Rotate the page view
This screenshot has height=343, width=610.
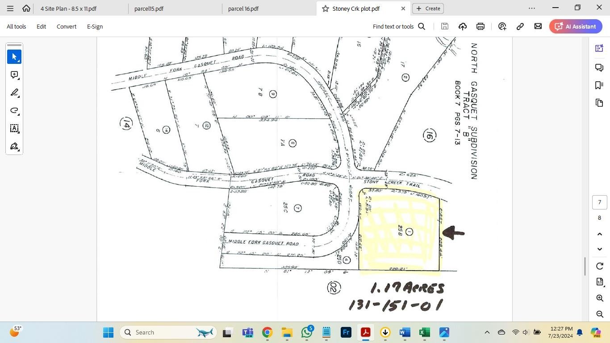pos(600,266)
